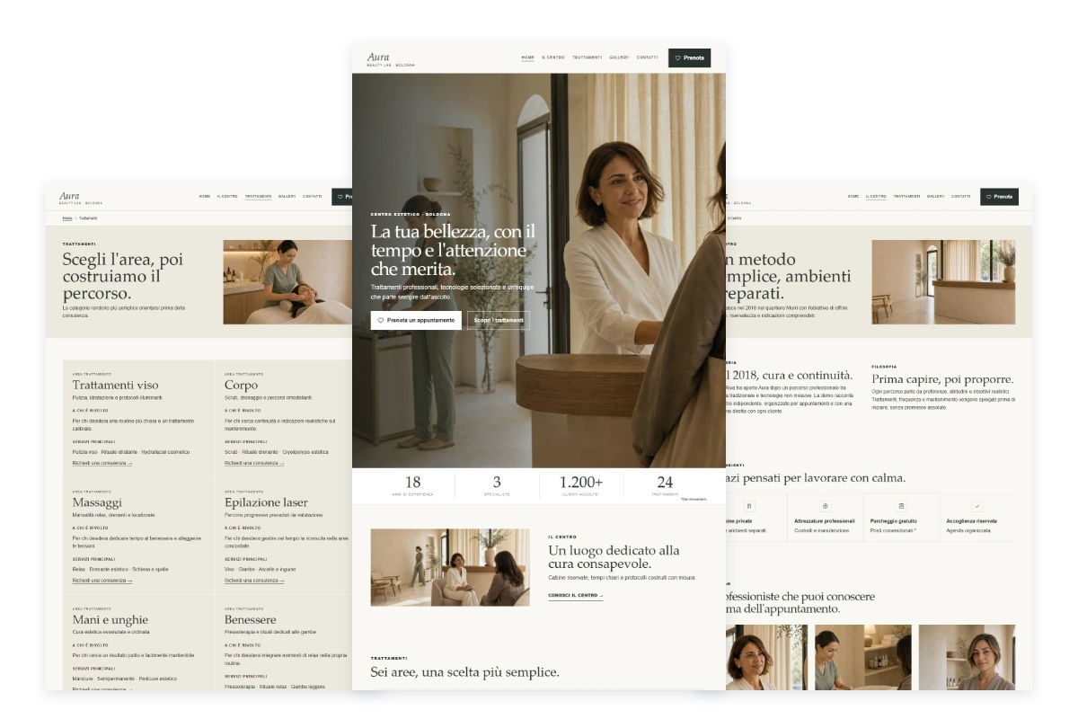Open GALLERY in the right page navigation
The image size is (1078, 719).
(935, 196)
